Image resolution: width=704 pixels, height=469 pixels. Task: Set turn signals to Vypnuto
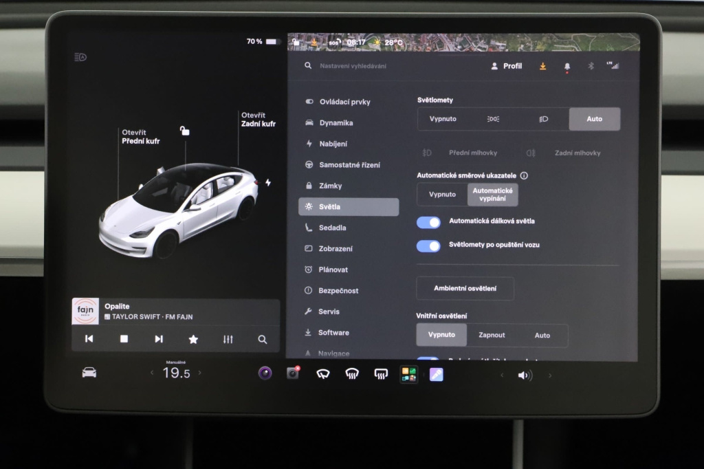point(442,195)
